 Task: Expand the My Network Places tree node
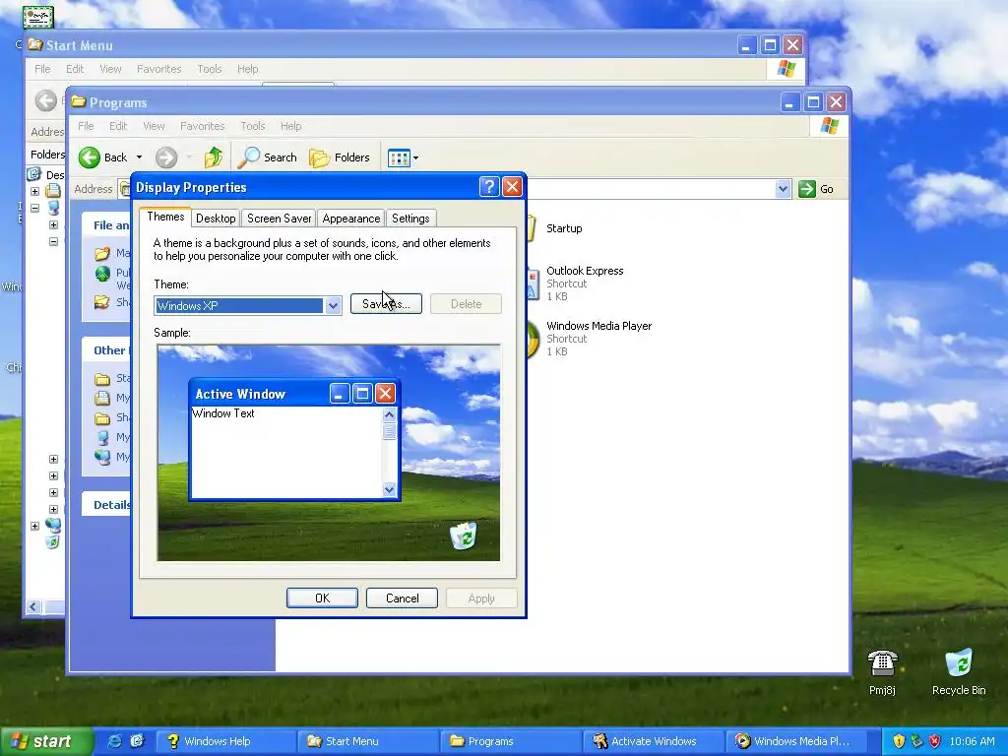(34, 526)
